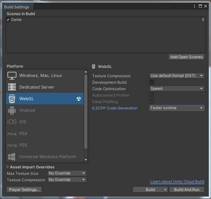Viewport: 211px width, 199px height.
Task: Select the Game scene row
Action: tap(106, 20)
